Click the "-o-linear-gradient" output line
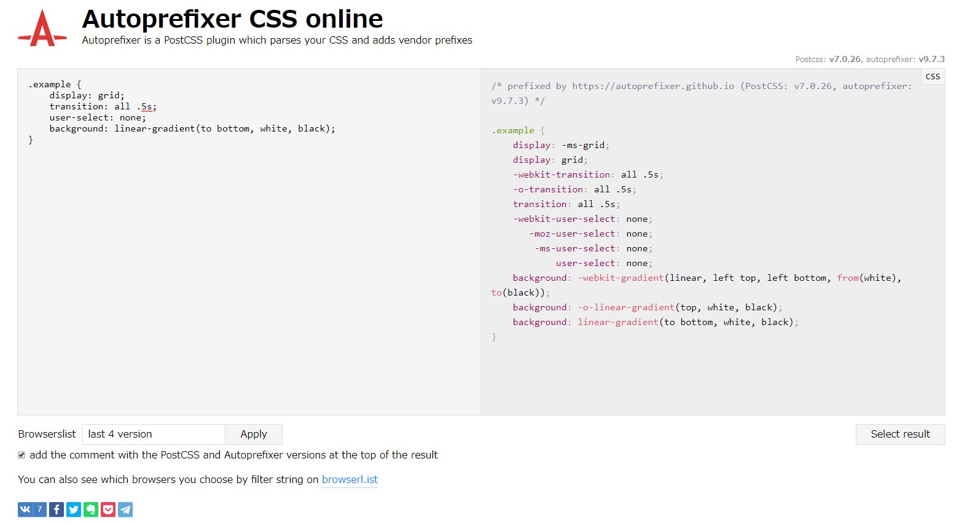The width and height of the screenshot is (975, 523). pyautogui.click(x=648, y=307)
